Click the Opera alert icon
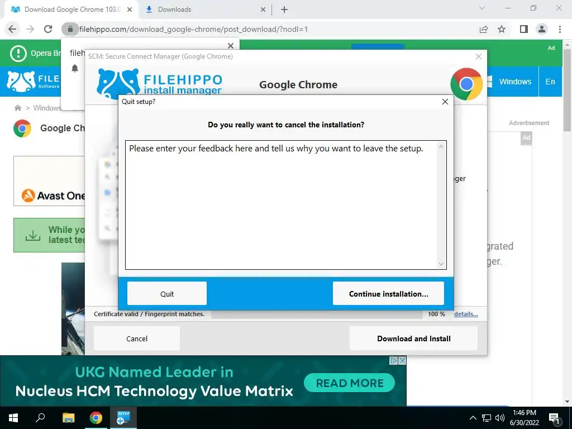Screen dimensions: 572x429 click(18, 53)
